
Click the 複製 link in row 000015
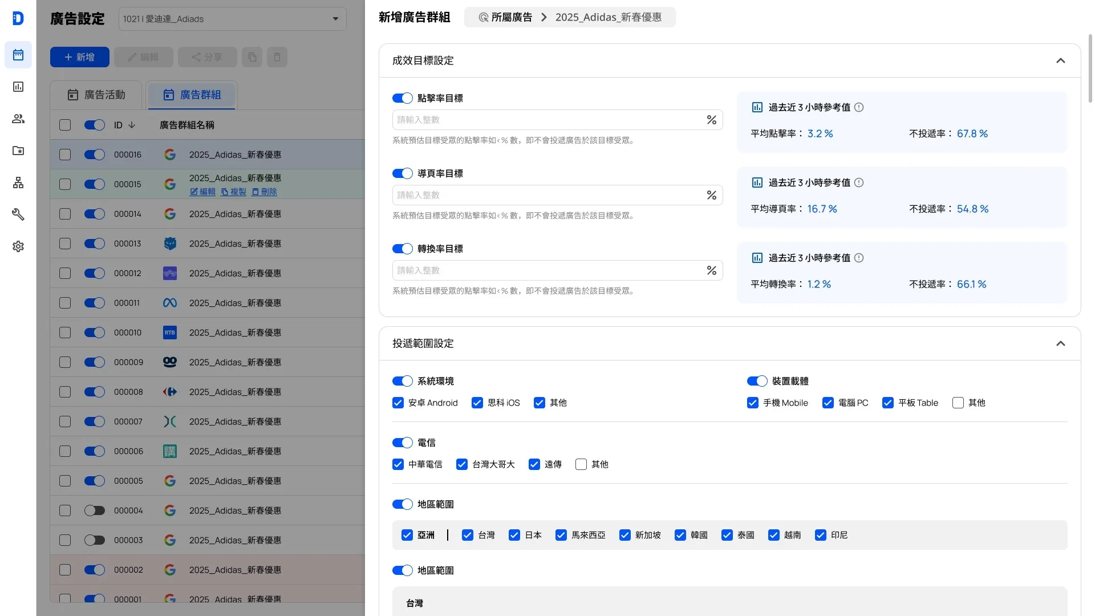click(233, 192)
